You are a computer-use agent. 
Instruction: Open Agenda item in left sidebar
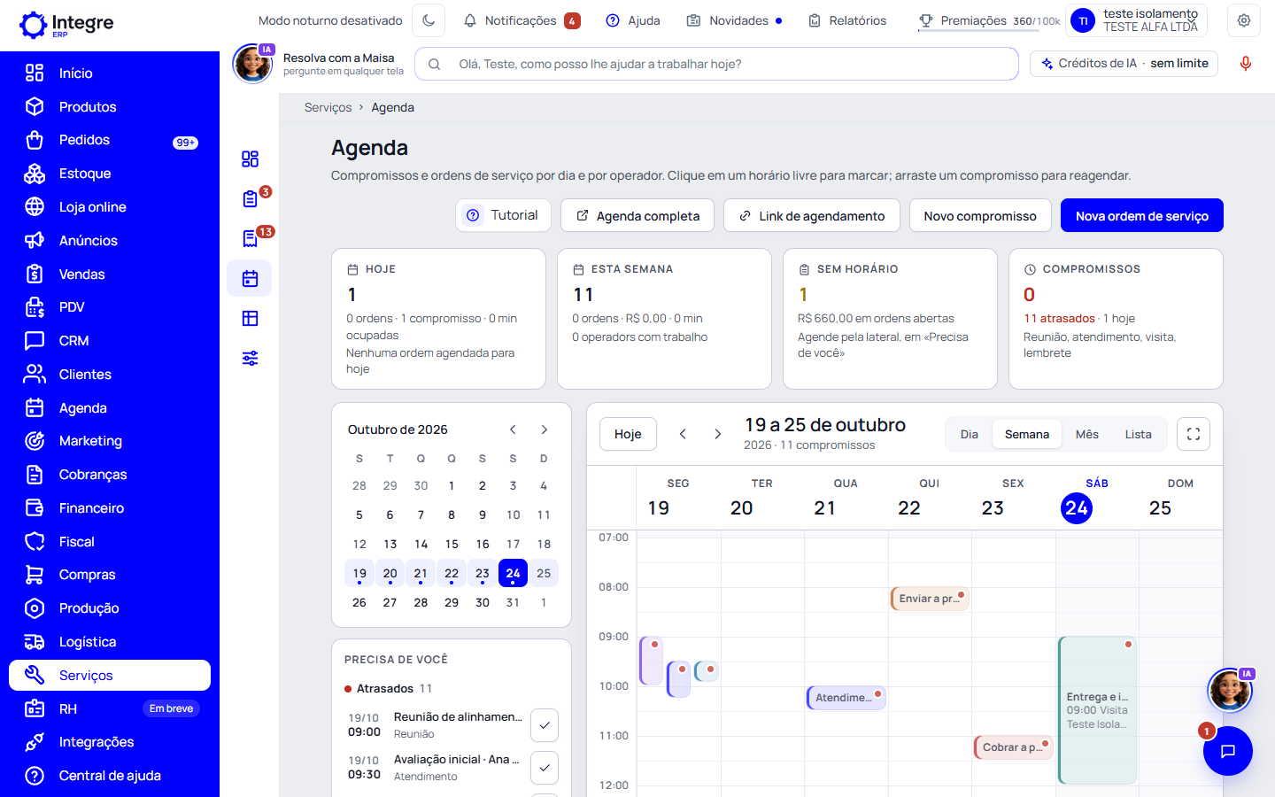coord(110,408)
